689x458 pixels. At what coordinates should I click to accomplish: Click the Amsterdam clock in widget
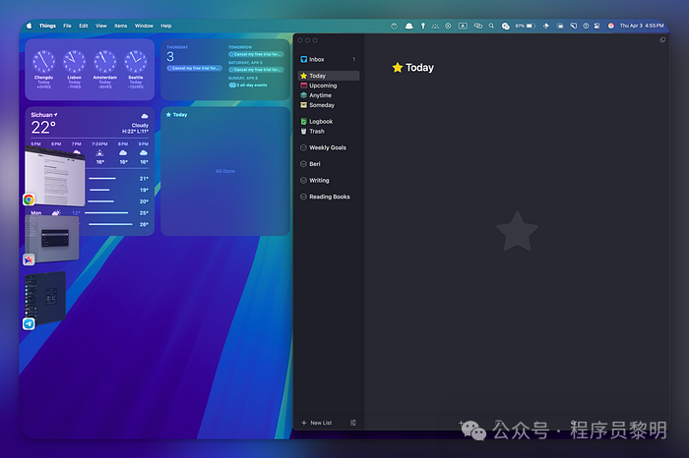pyautogui.click(x=105, y=61)
